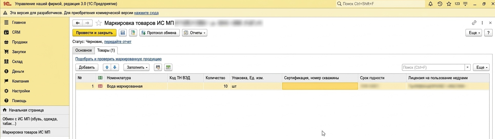Open history clock icon in title bar
This screenshot has height=139, width=495.
(440, 4)
